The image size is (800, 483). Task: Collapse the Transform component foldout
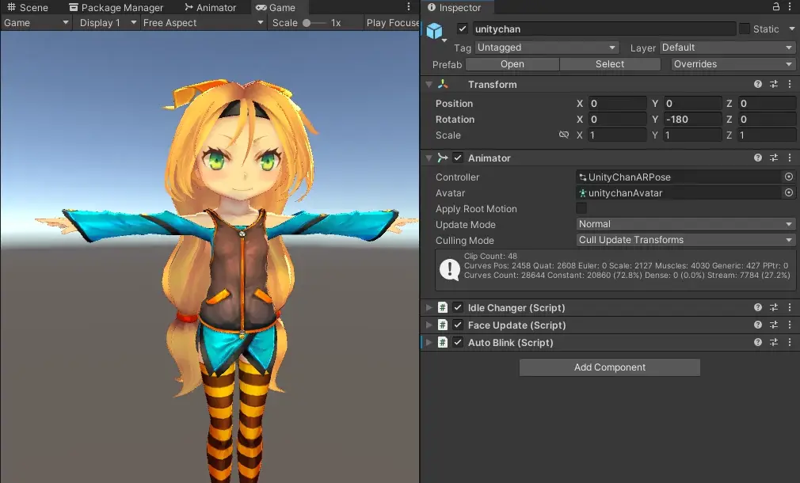tap(429, 84)
